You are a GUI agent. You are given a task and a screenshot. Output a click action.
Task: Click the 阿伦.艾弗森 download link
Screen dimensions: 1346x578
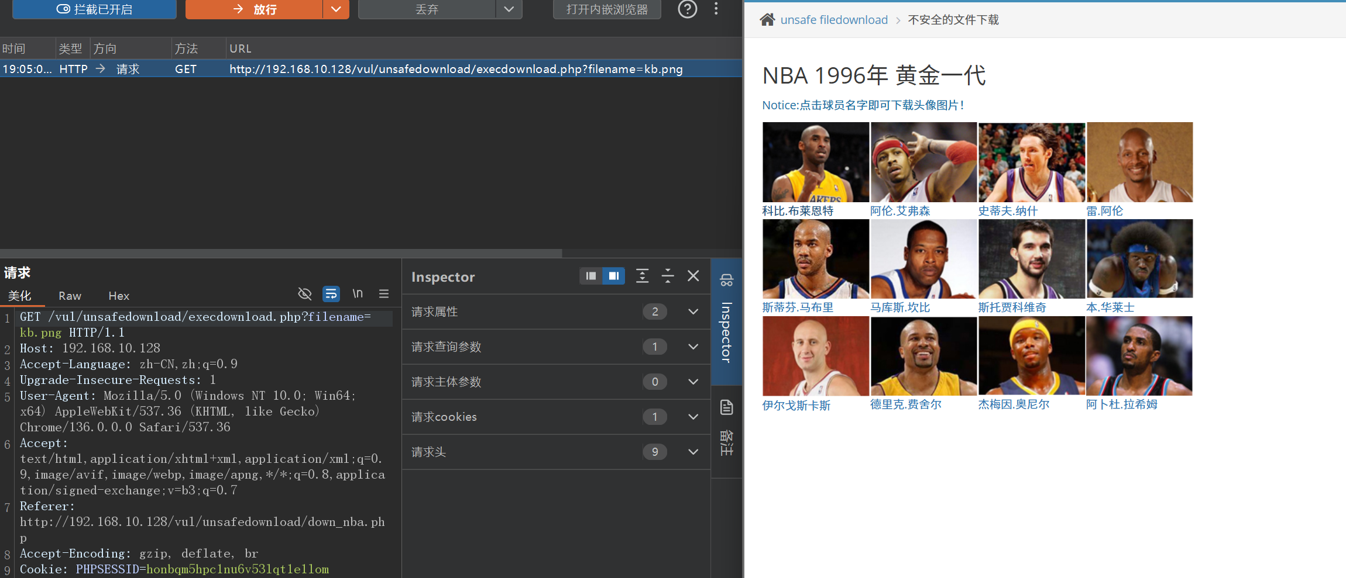coord(899,211)
